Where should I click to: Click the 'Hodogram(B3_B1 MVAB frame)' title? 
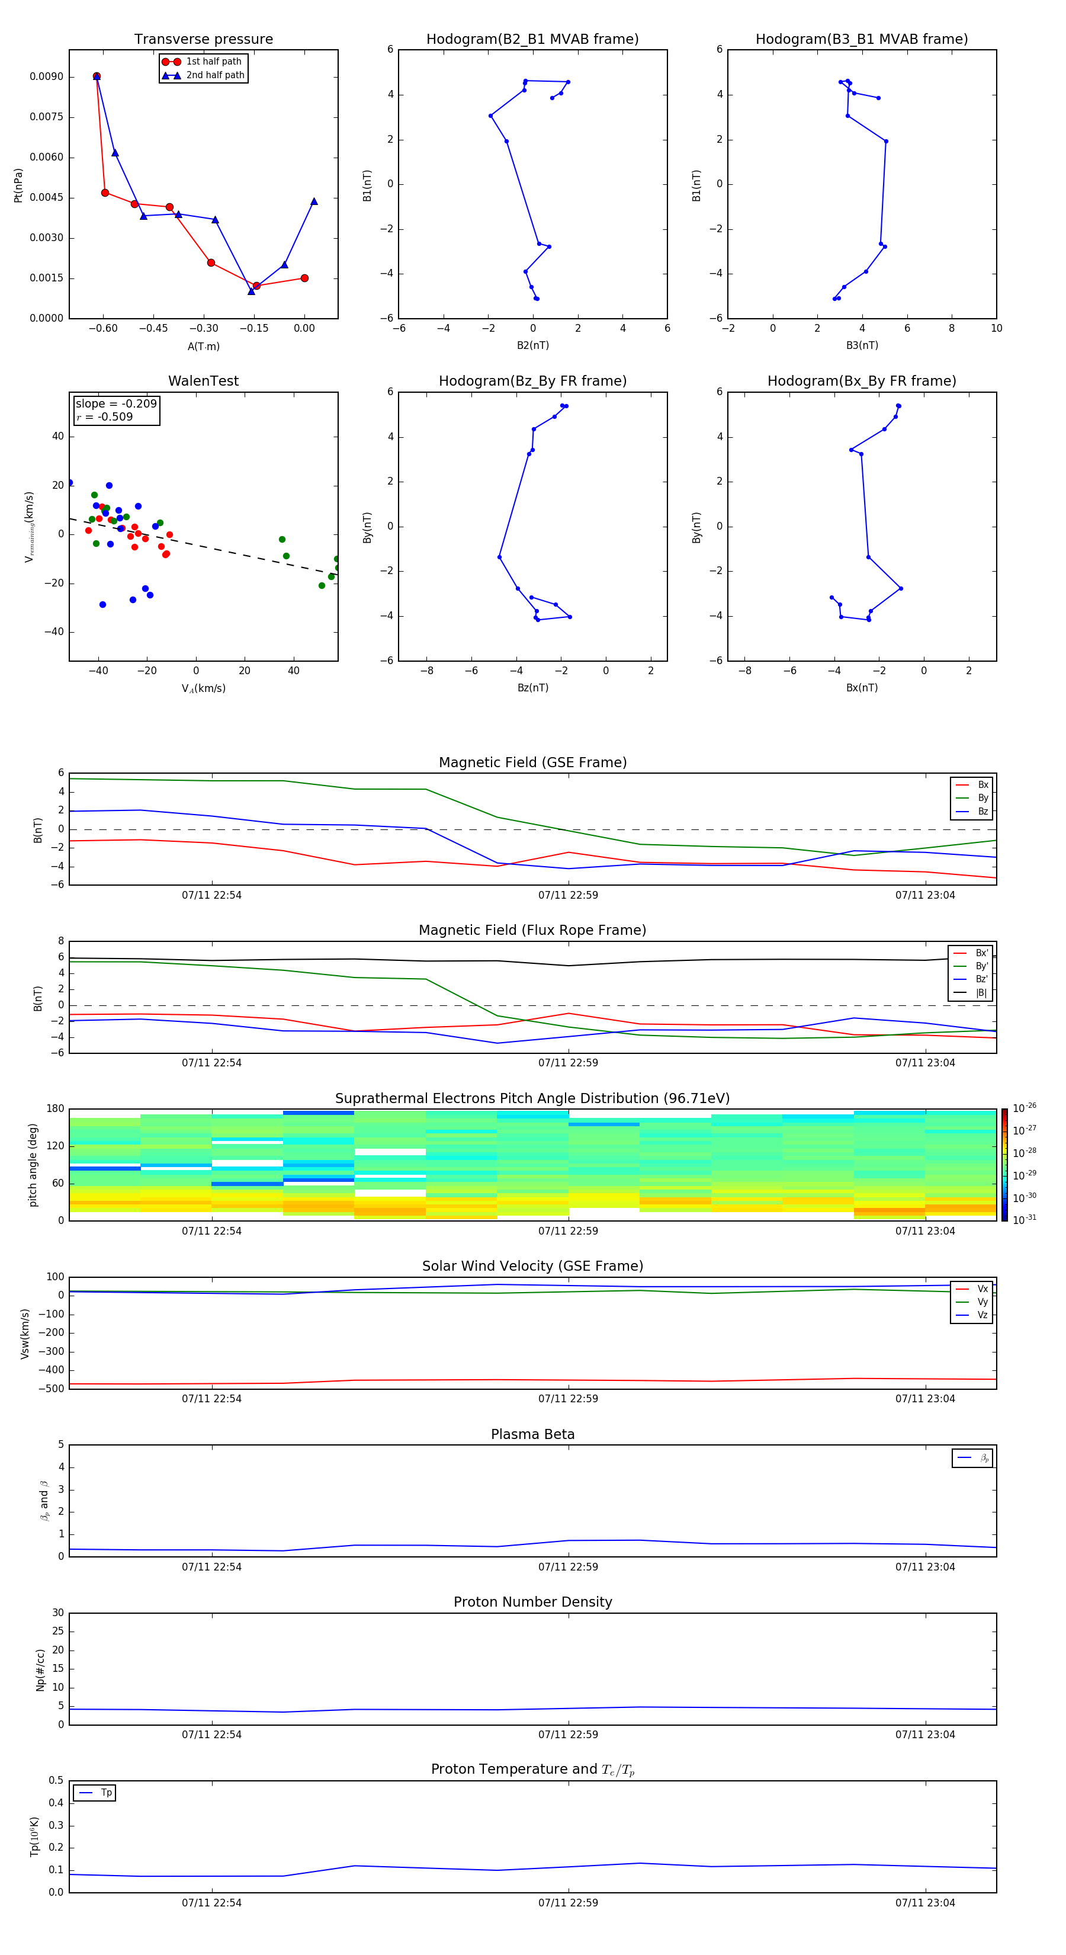[862, 40]
